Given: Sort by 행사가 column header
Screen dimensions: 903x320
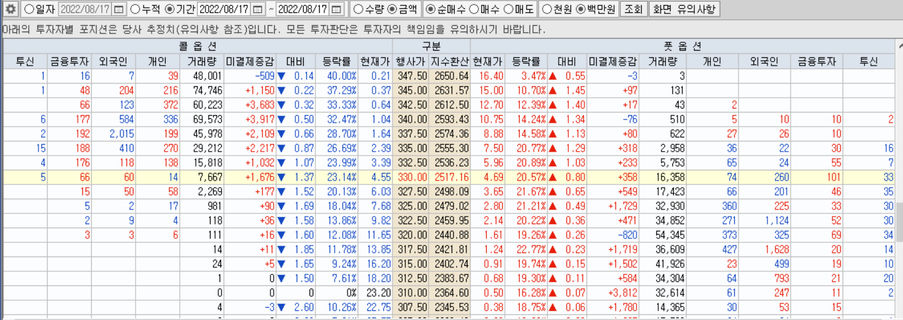Looking at the screenshot, I should pos(411,62).
